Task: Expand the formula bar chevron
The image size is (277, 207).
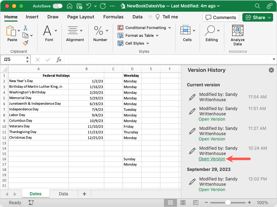Action: 274,59
